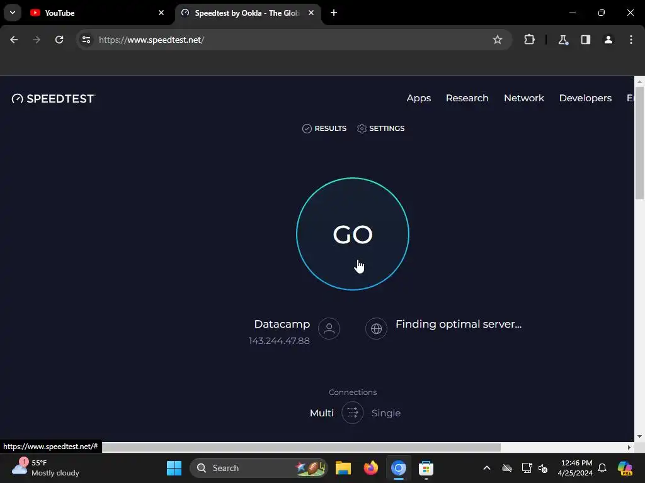Click the OneDrive cloud tray icon
Image resolution: width=645 pixels, height=483 pixels.
[507, 468]
